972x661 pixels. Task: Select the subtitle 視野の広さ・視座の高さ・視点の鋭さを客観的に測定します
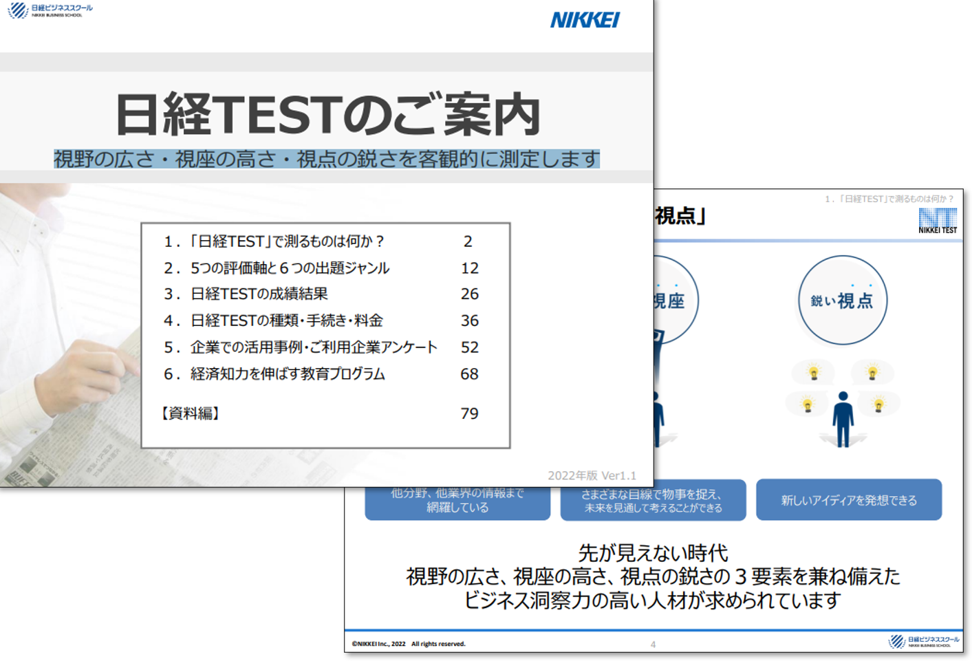pyautogui.click(x=327, y=159)
